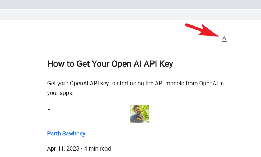Click the 'Apr 11, 2023' publish date
The image size is (261, 157).
pyautogui.click(x=63, y=148)
